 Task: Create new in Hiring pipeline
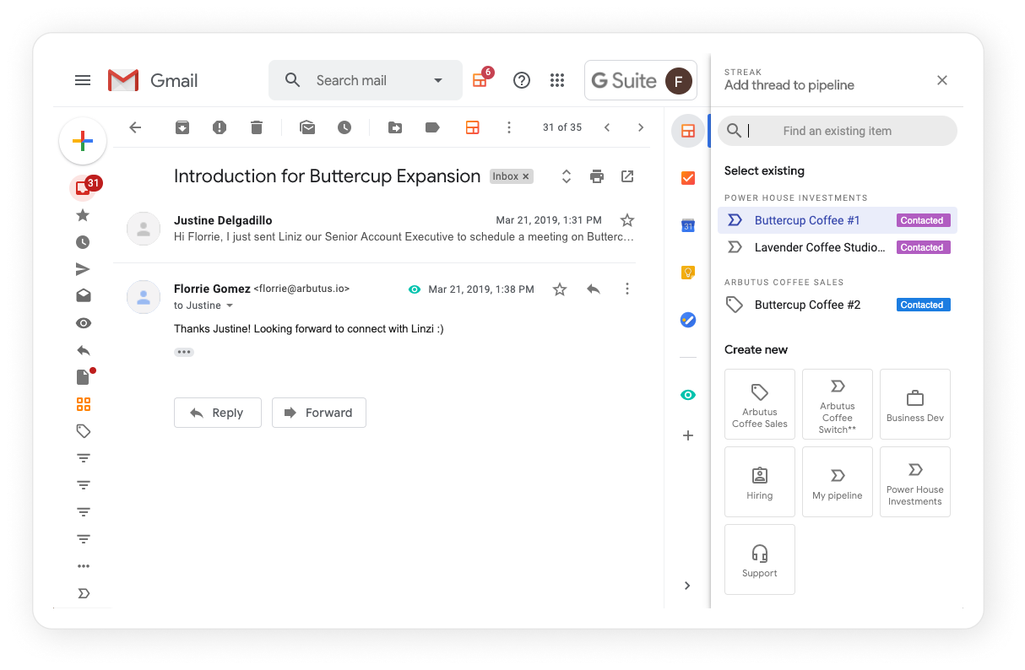pos(760,482)
